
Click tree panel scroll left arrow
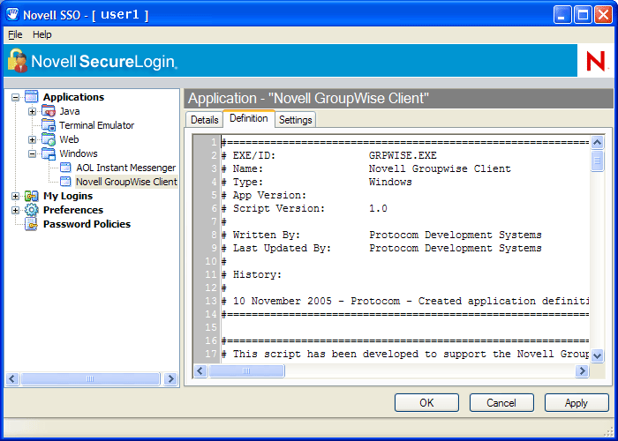[x=12, y=378]
